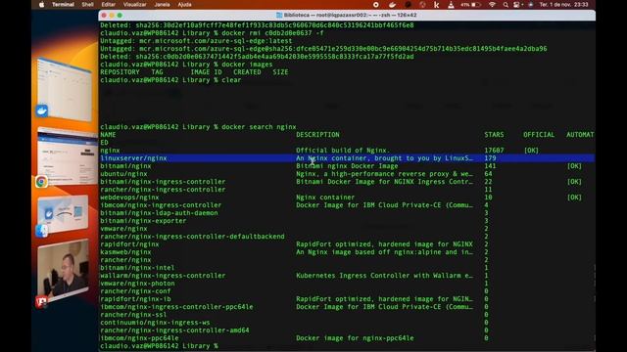The height and width of the screenshot is (352, 627).
Task: Click wallarm/nginx-ingress-controller result name
Action: tap(163, 276)
